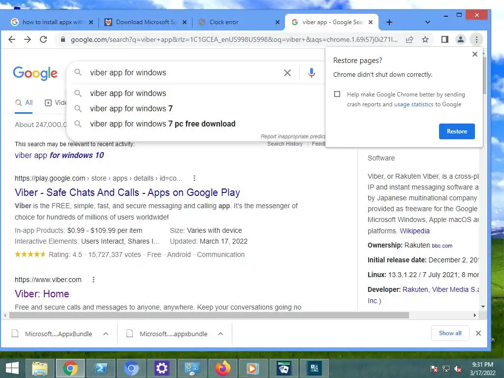Choose suggestion 'viber app for windows 7 pc free download'
504x378 pixels.
click(196, 124)
